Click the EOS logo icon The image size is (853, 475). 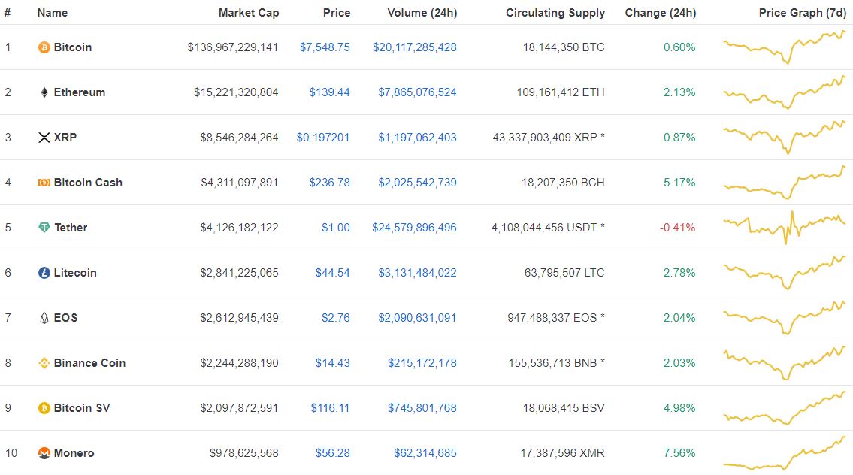(x=44, y=318)
